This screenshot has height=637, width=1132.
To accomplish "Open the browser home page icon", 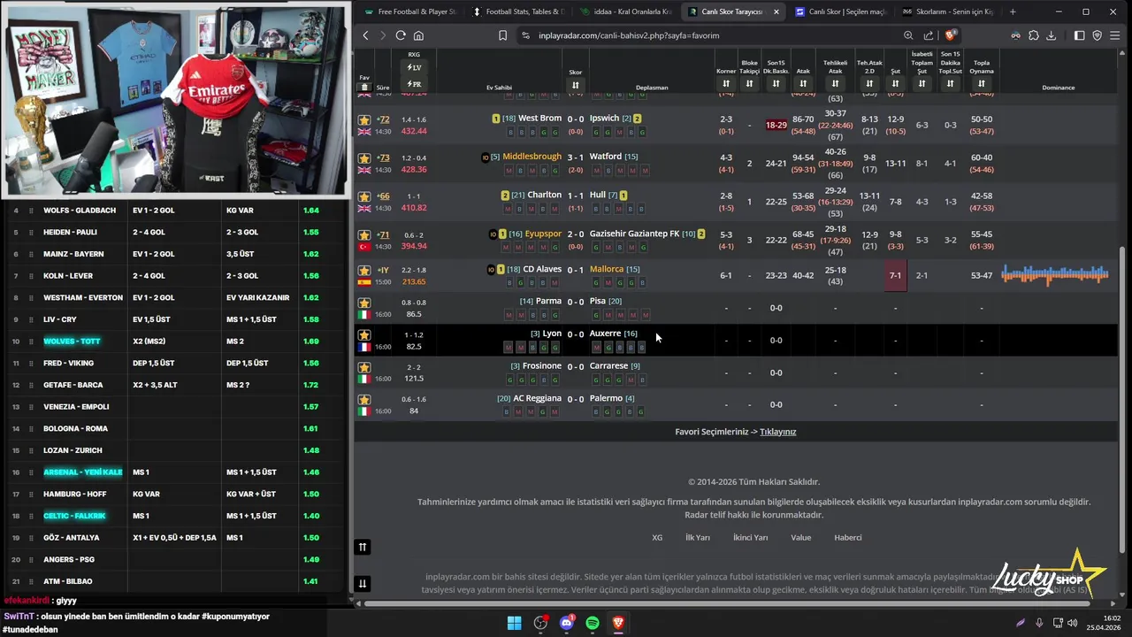I will click(x=418, y=35).
